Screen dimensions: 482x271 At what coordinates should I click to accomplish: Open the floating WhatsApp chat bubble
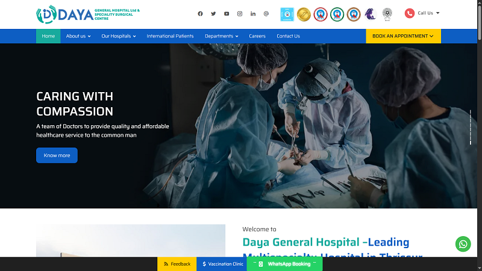463,244
